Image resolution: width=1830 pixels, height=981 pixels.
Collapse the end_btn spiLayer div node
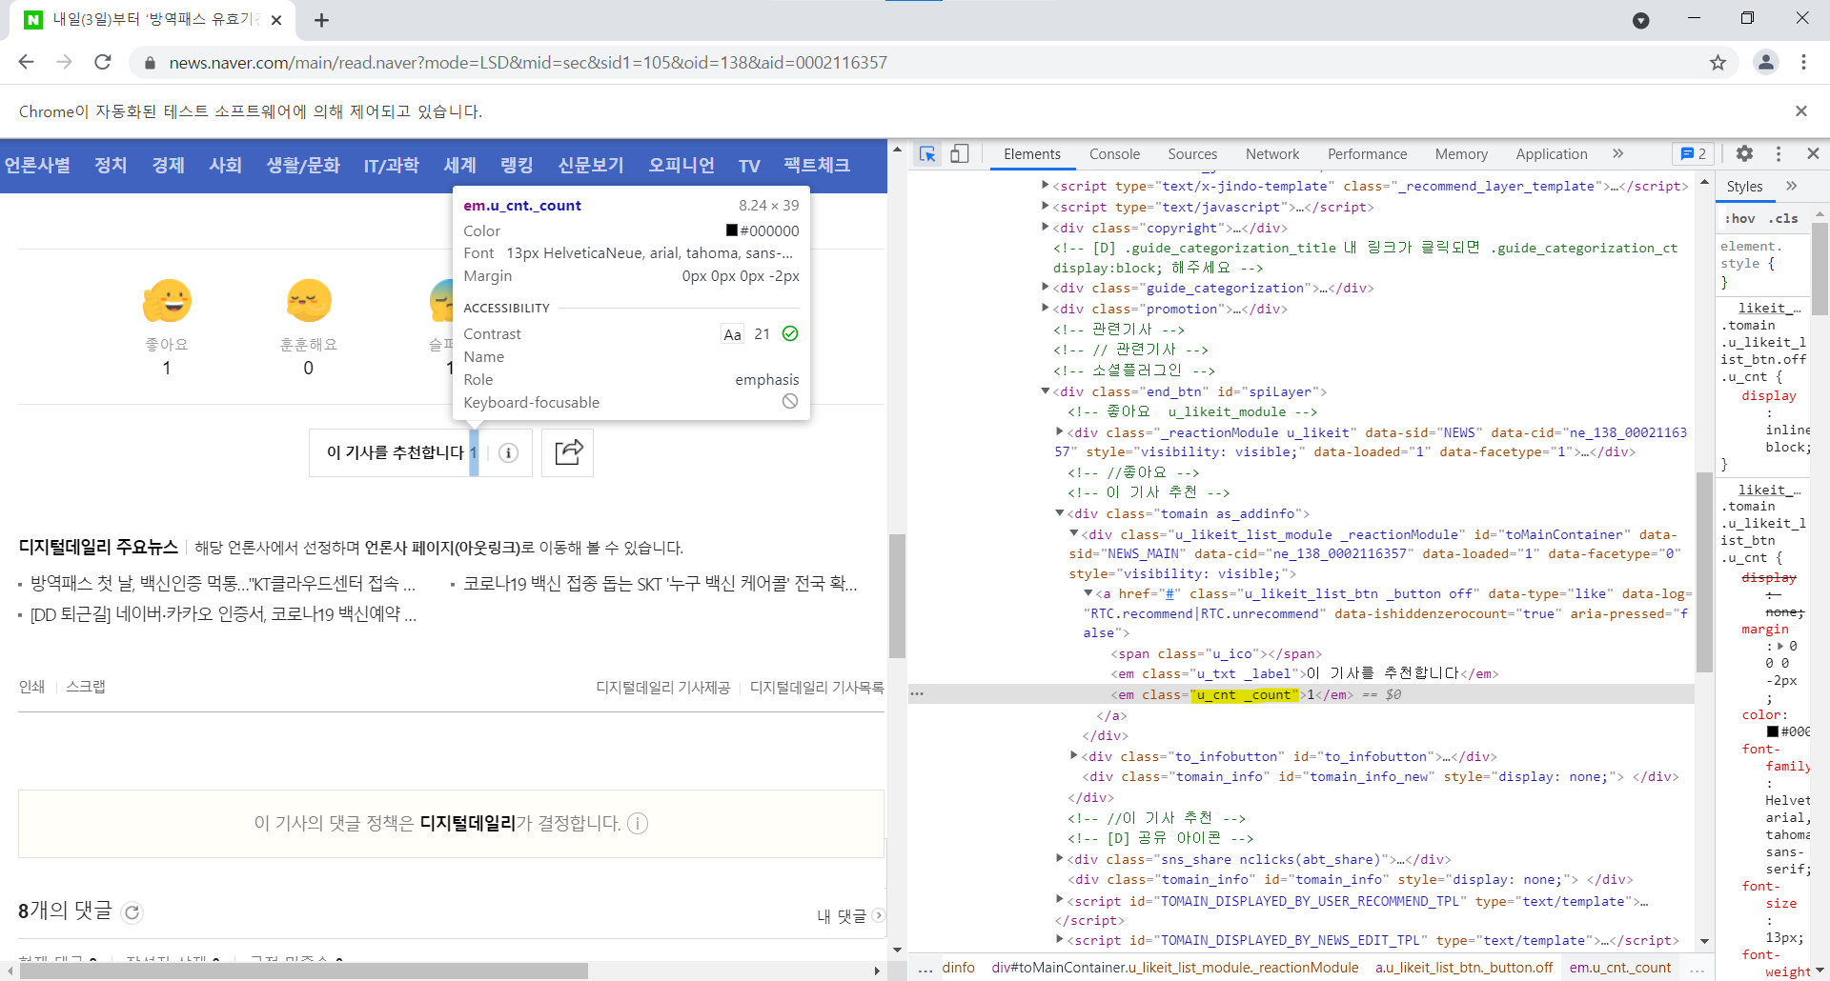[1046, 390]
